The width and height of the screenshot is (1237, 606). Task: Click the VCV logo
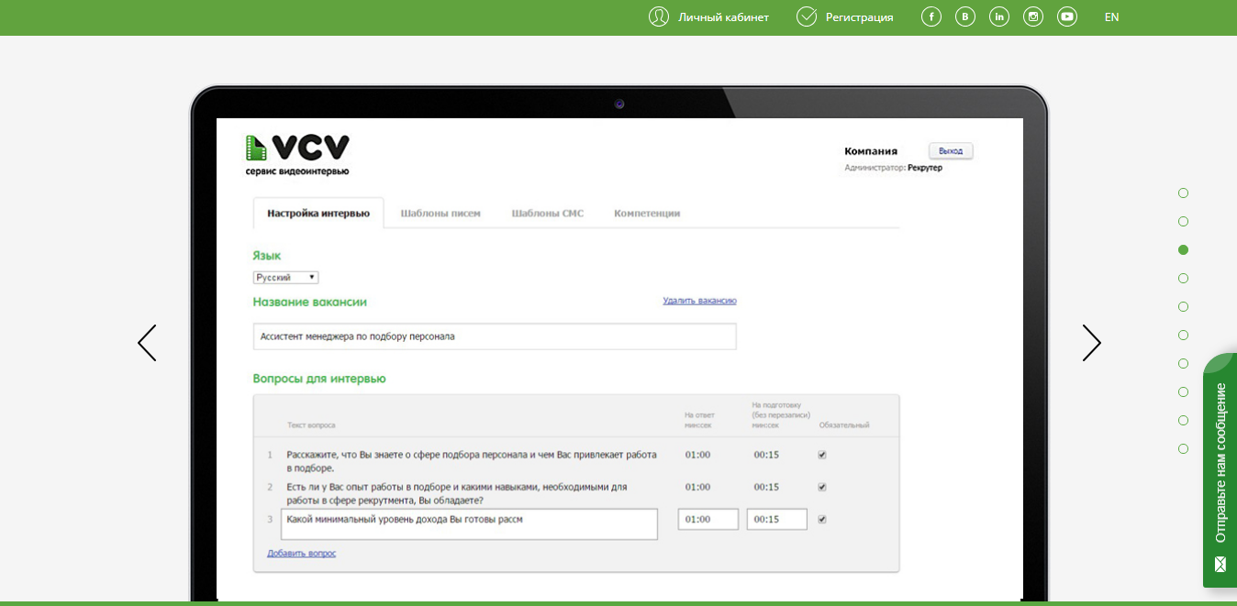[x=297, y=154]
